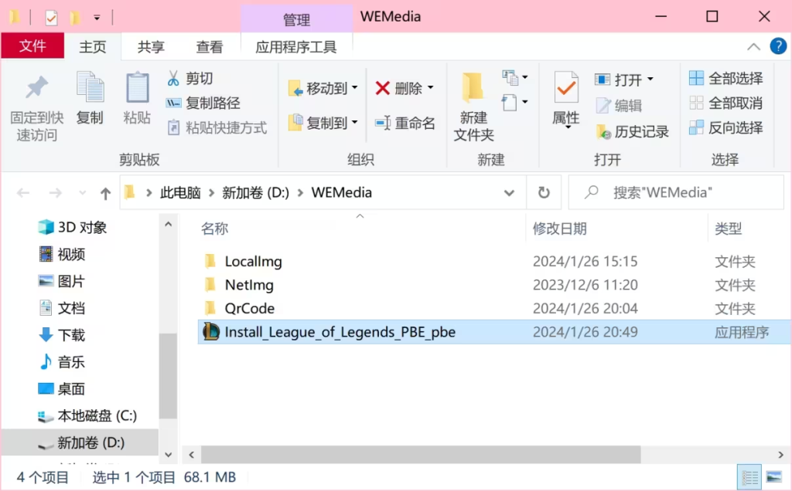The height and width of the screenshot is (491, 792).
Task: Open Properties (属性) checkmark icon
Action: 565,88
